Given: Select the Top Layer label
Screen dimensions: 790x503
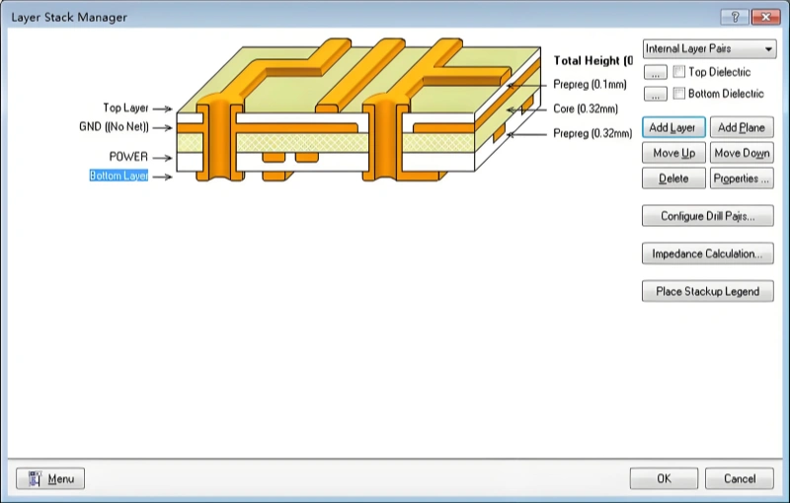Looking at the screenshot, I should click(125, 108).
